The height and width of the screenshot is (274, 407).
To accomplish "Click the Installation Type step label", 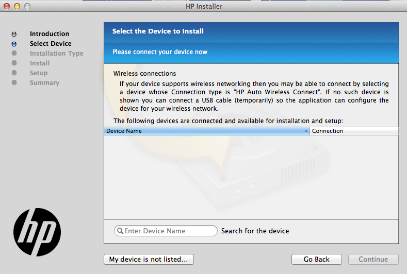I will (57, 54).
